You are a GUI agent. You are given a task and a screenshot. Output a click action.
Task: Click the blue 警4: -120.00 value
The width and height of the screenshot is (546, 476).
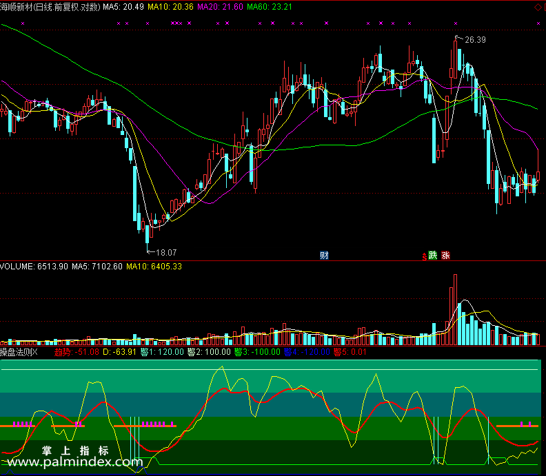click(x=307, y=352)
